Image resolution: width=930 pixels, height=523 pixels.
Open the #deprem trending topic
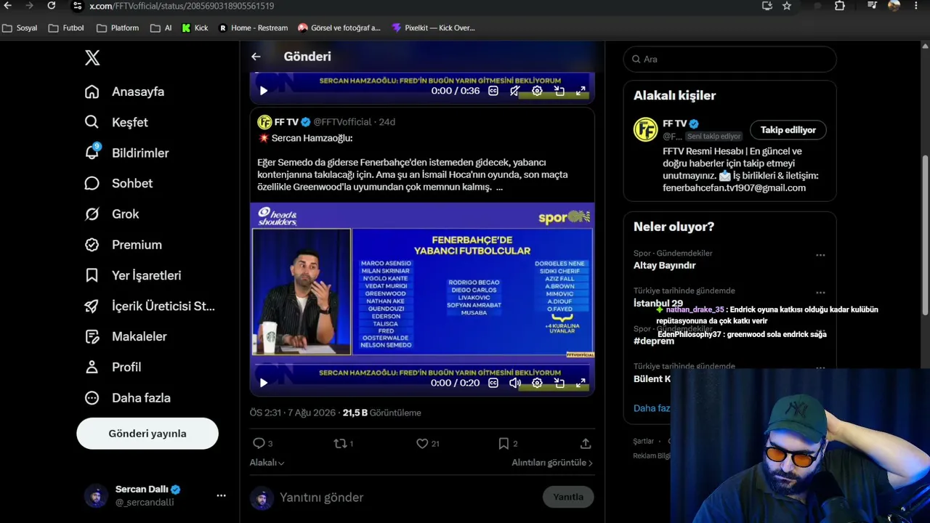(x=654, y=341)
